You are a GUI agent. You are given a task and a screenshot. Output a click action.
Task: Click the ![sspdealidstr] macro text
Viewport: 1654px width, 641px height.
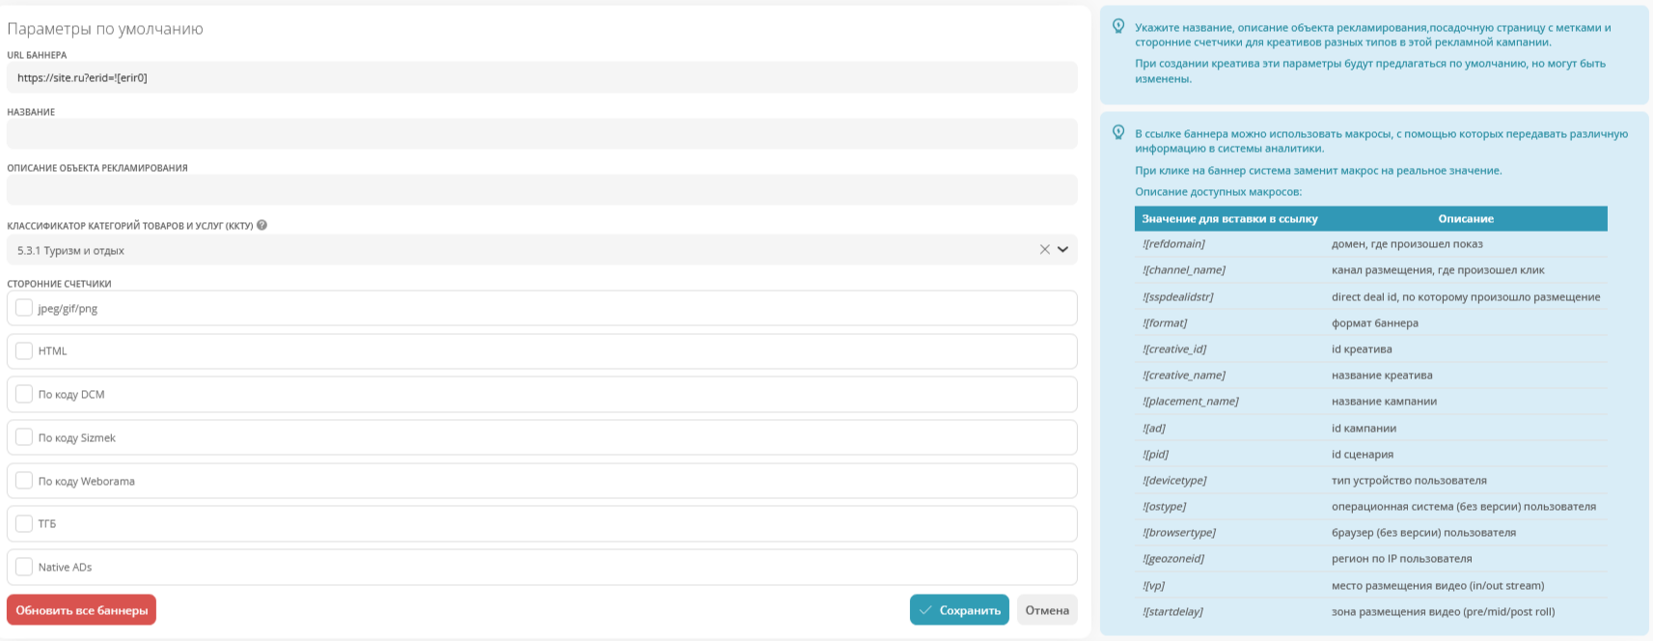coord(1178,296)
